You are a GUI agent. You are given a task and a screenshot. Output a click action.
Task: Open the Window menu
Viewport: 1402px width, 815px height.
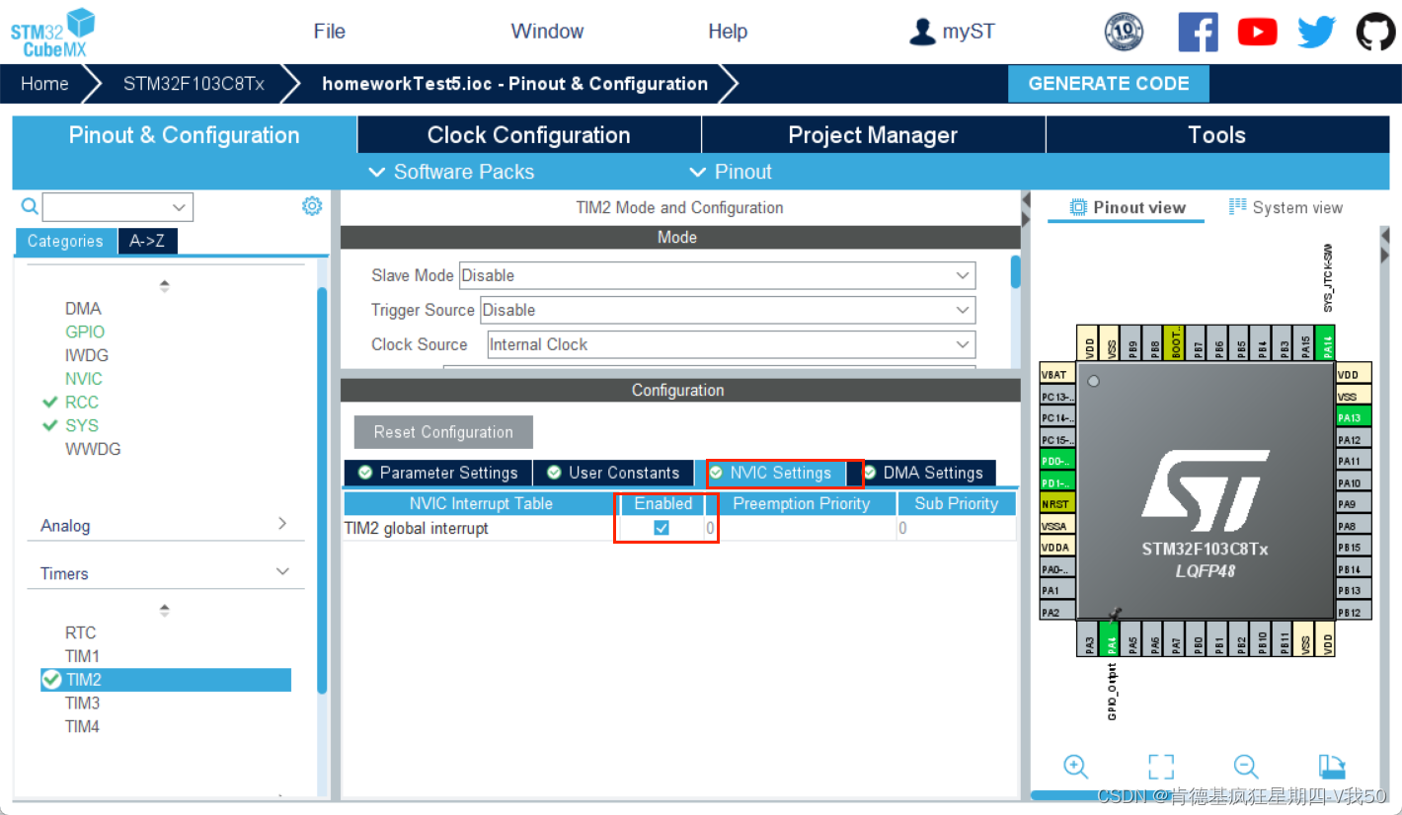click(548, 32)
